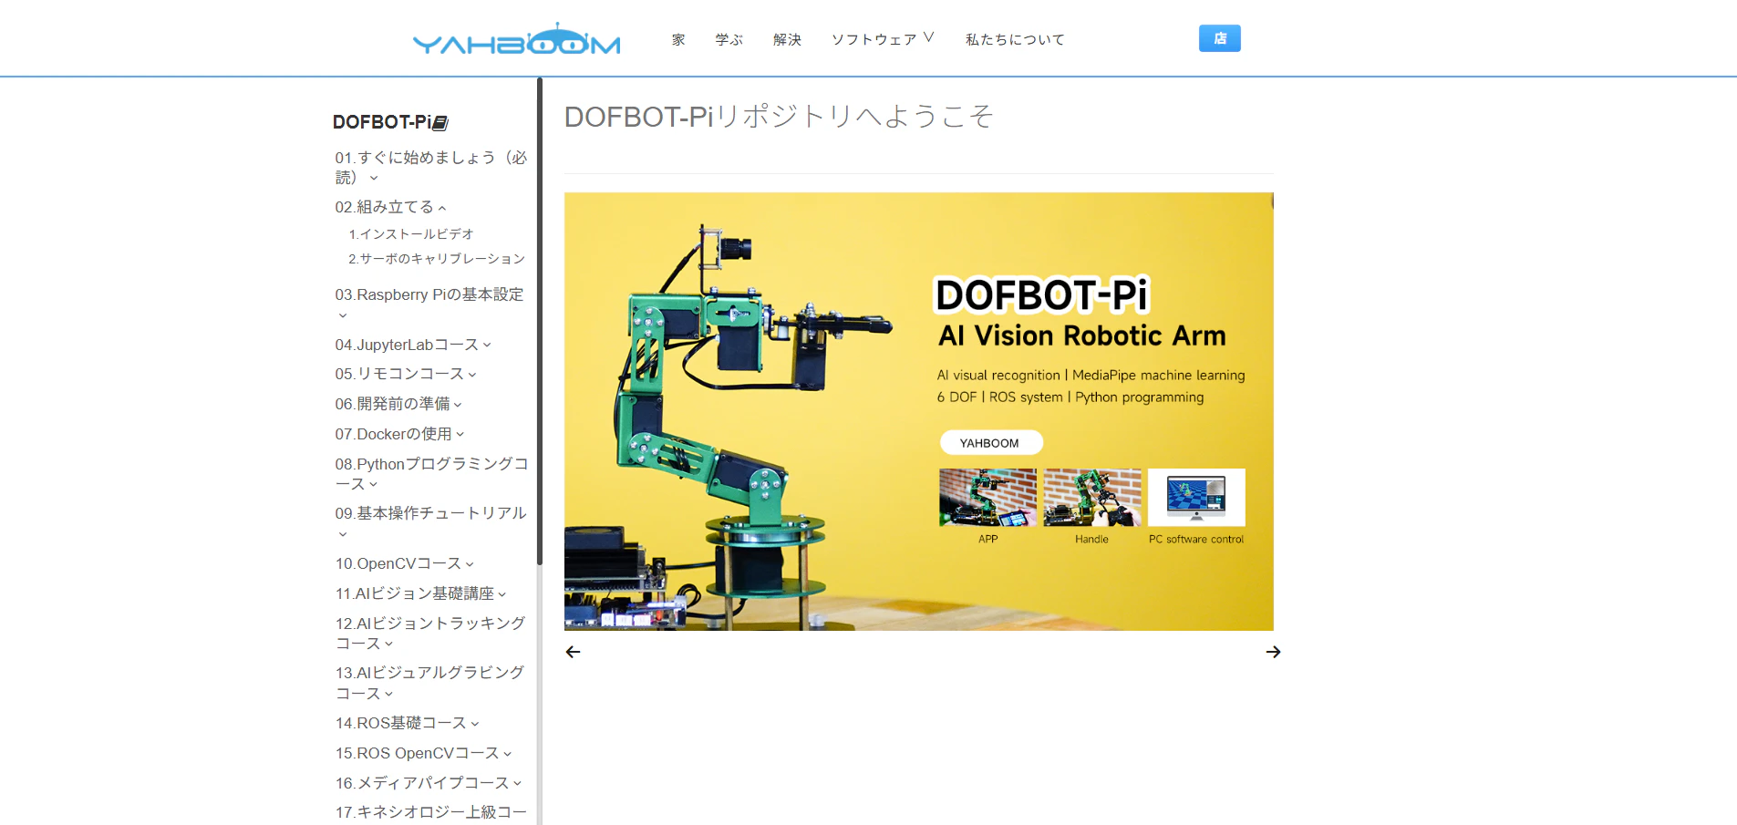Image resolution: width=1737 pixels, height=825 pixels.
Task: Click the DOFBOT-Piリポジトリへようこそ heading
Action: point(779,117)
